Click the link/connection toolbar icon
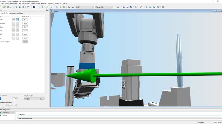Image resolution: width=222 pixels, height=124 pixels. coord(140,7)
